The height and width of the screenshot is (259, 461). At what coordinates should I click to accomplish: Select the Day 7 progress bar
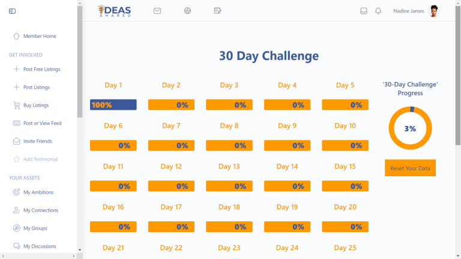coord(171,145)
